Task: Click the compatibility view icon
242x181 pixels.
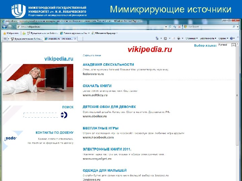Action: 170,27
